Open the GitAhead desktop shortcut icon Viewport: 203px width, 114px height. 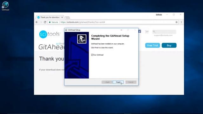click(x=5, y=6)
